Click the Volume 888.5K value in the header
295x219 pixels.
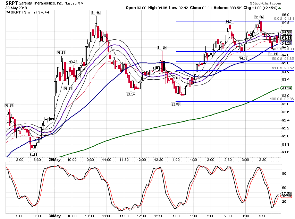pyautogui.click(x=228, y=8)
